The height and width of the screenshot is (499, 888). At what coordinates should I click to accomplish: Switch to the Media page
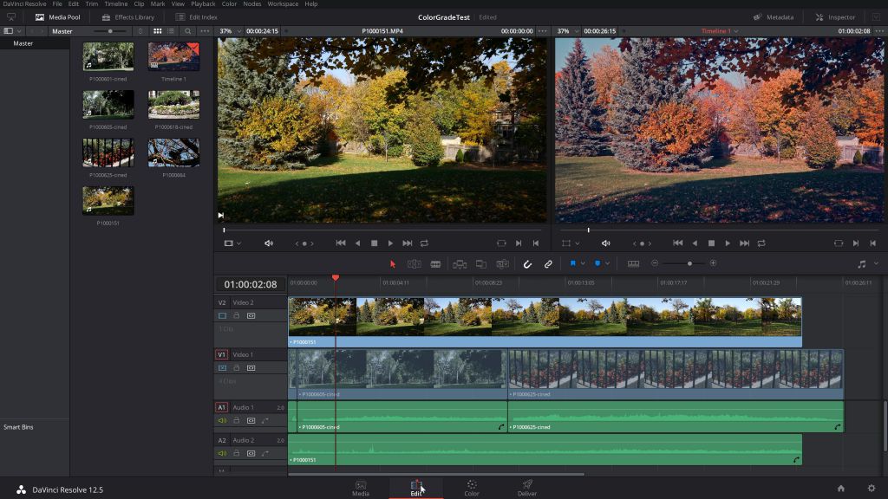[360, 489]
